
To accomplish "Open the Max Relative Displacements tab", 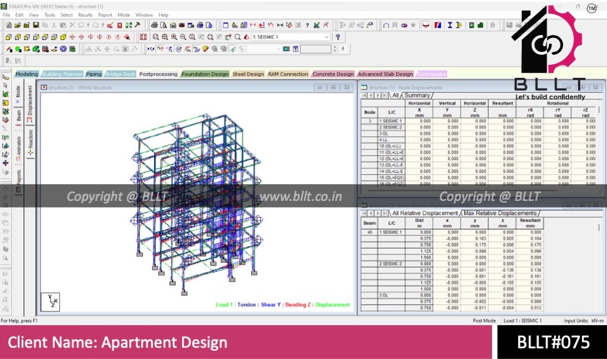I will point(500,213).
